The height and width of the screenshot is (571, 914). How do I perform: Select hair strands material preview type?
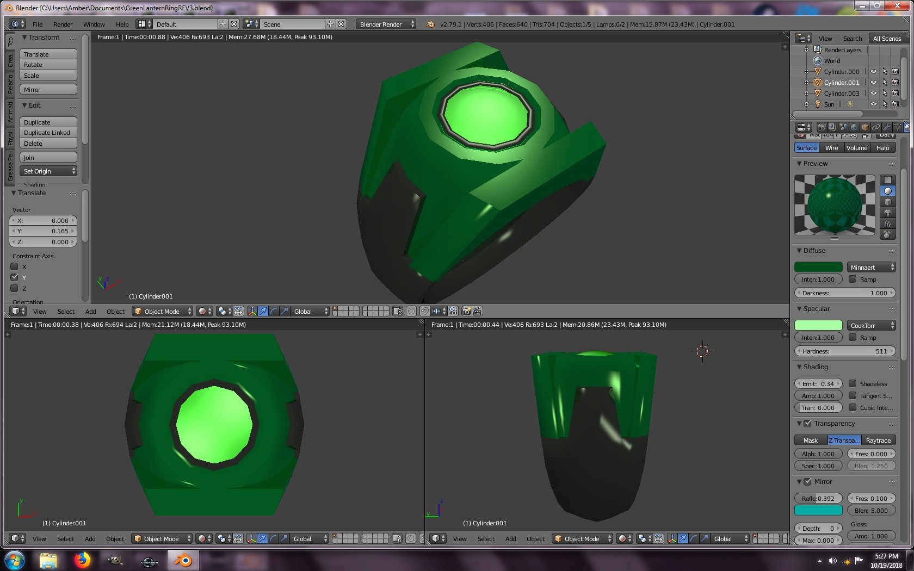click(888, 224)
